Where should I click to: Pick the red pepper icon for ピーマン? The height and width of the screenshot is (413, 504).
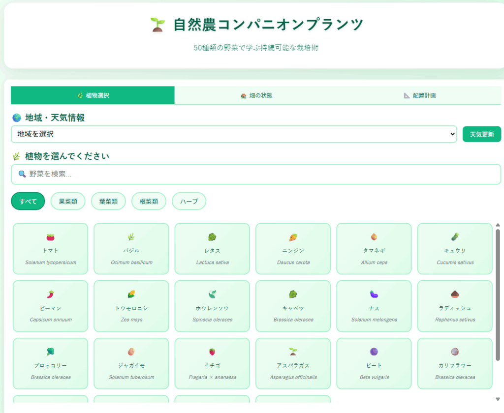pos(50,295)
